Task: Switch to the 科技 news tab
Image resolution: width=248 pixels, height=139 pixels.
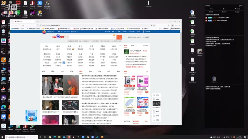Action: 109,71
